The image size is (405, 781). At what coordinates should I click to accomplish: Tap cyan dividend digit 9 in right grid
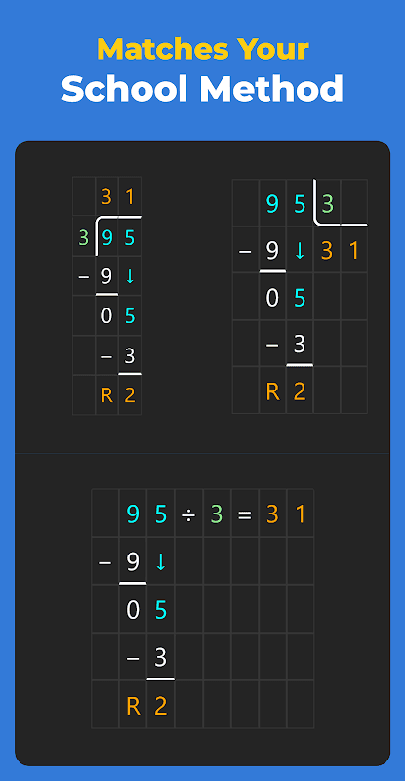tap(272, 204)
